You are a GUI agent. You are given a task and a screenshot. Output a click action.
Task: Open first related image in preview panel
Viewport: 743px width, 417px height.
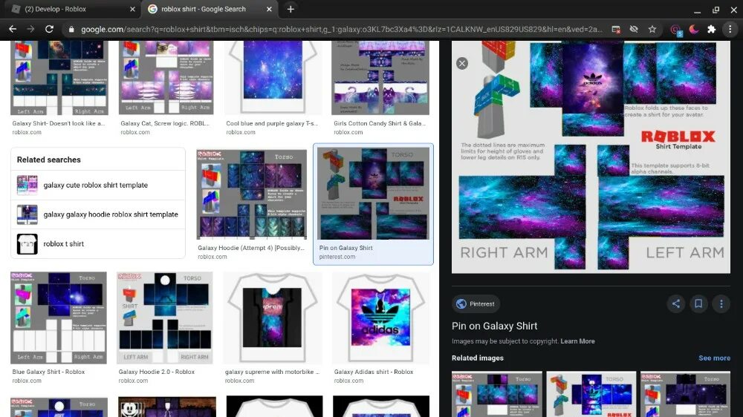click(x=496, y=394)
